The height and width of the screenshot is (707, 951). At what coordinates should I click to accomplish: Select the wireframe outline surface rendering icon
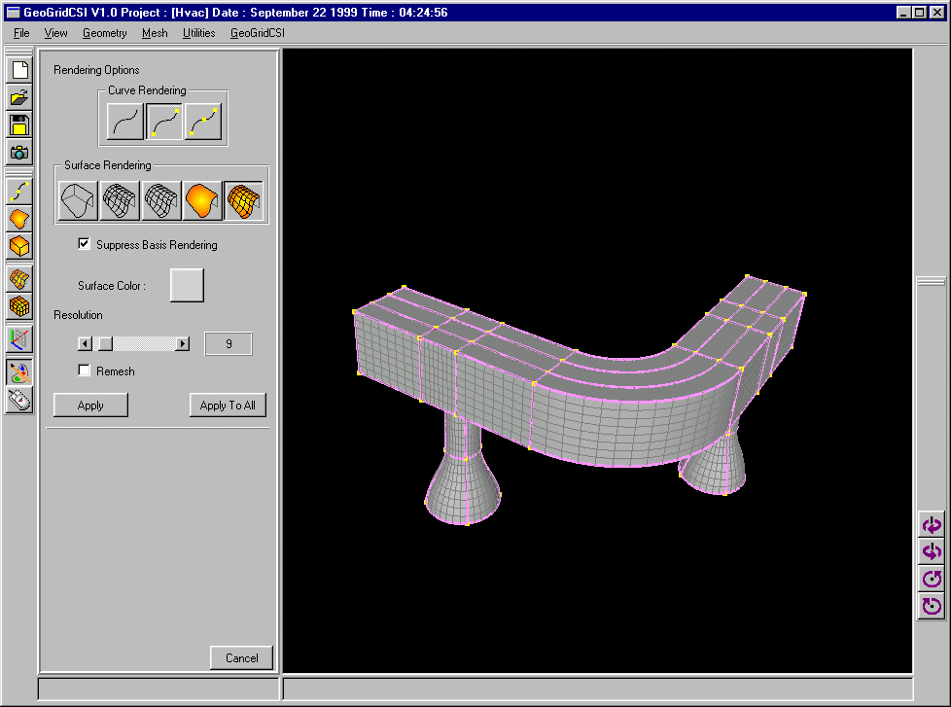(x=78, y=200)
